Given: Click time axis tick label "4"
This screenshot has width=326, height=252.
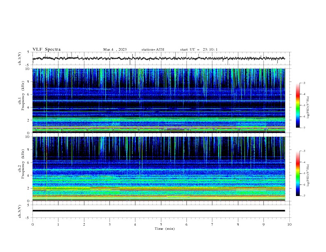Looking at the screenshot, I should click(x=135, y=224).
